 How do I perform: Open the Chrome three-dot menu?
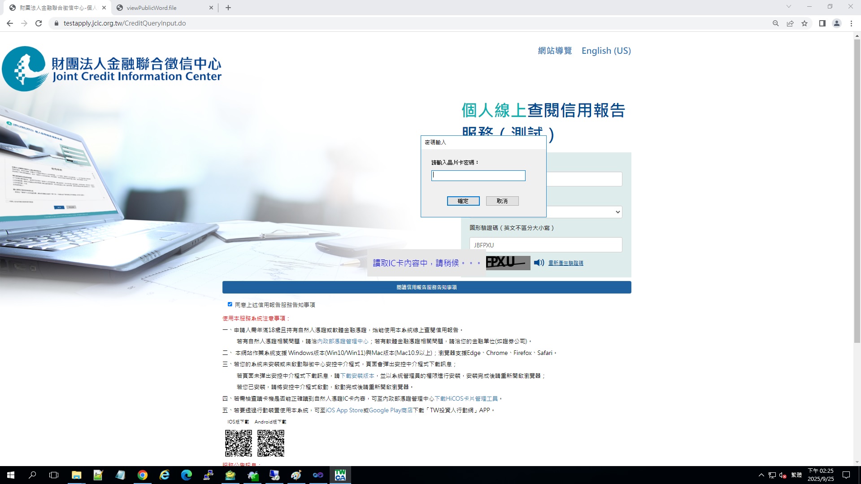point(851,23)
